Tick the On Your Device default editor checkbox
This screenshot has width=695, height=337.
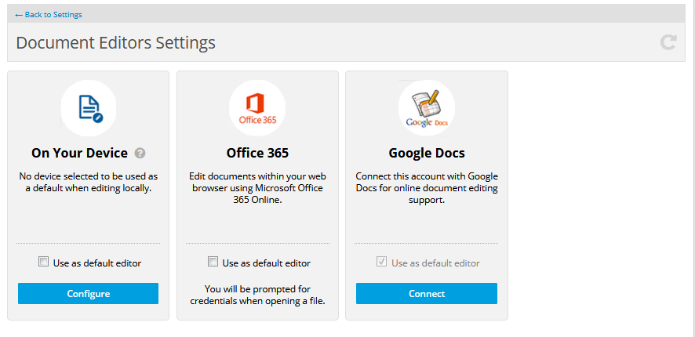coord(44,263)
